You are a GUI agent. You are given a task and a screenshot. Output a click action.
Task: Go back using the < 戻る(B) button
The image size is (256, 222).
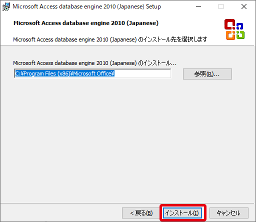pos(141,213)
